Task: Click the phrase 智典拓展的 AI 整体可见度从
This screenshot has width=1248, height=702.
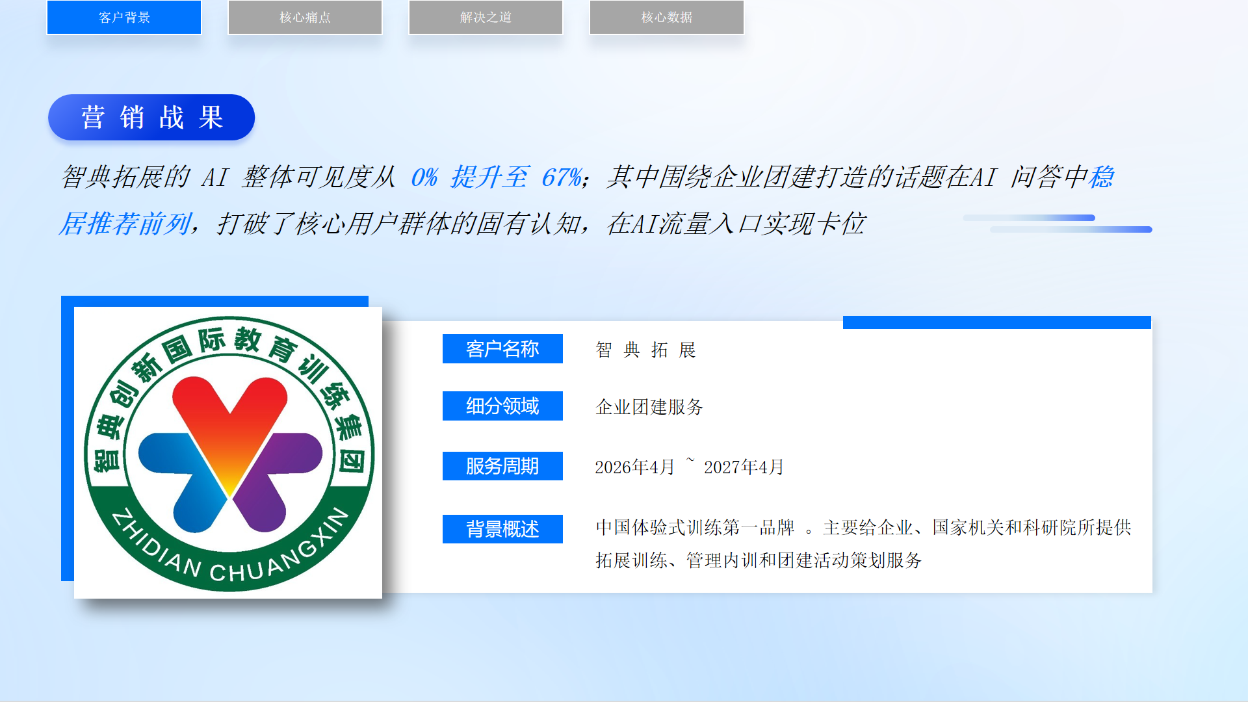Action: 228,177
